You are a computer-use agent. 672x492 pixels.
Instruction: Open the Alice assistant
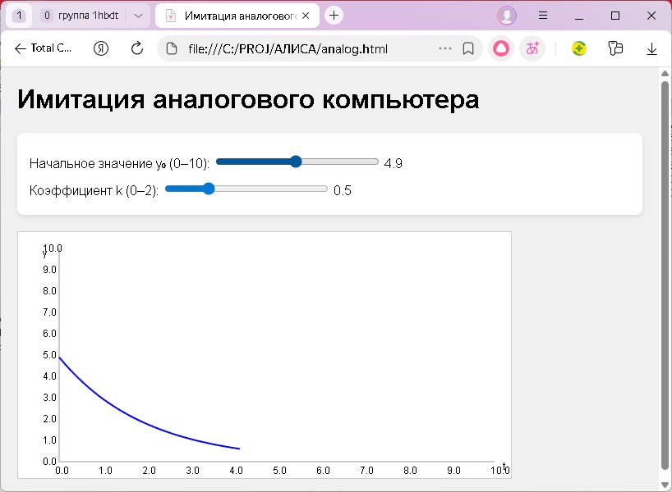500,48
